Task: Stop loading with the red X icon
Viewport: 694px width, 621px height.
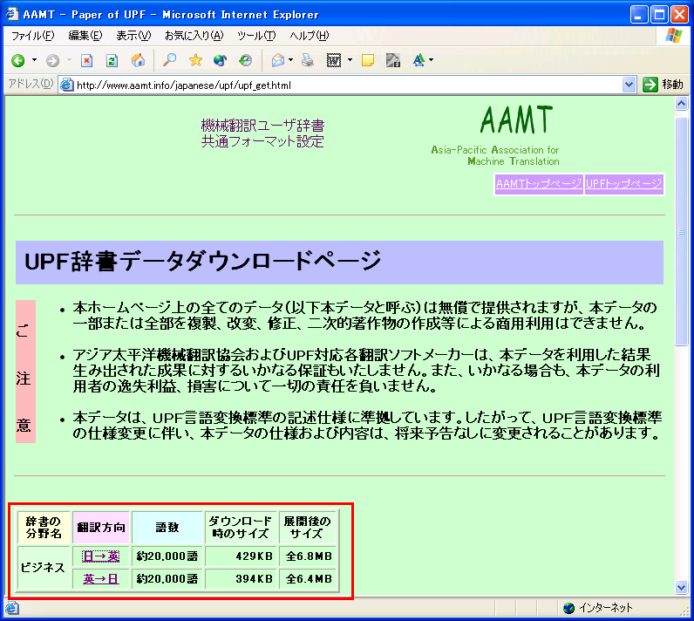Action: coord(87,60)
